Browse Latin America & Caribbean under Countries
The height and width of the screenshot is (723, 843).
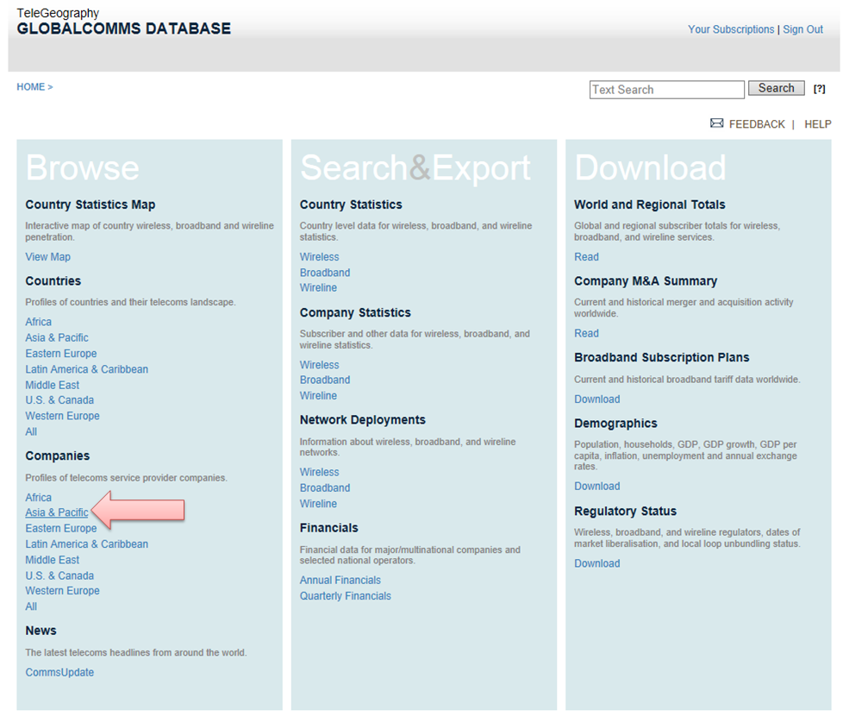click(86, 369)
